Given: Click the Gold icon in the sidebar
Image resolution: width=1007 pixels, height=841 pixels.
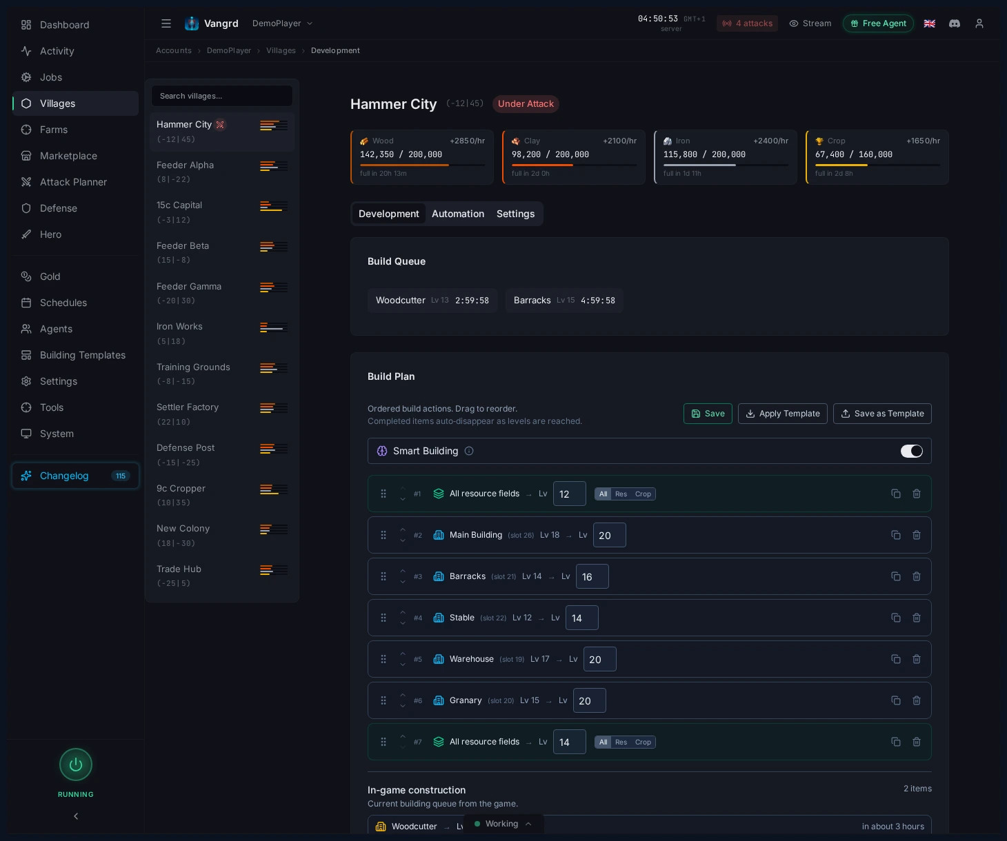Looking at the screenshot, I should [x=26, y=276].
